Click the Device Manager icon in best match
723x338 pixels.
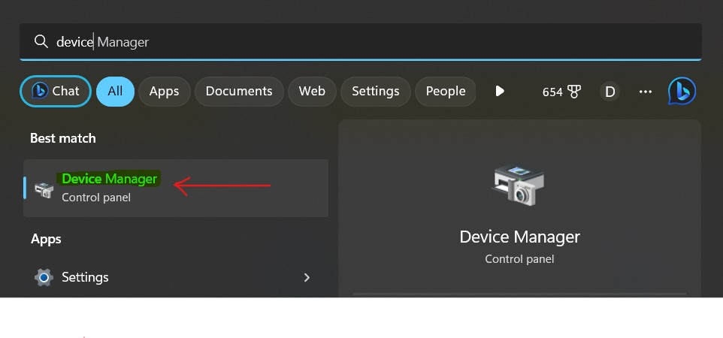[x=44, y=189]
